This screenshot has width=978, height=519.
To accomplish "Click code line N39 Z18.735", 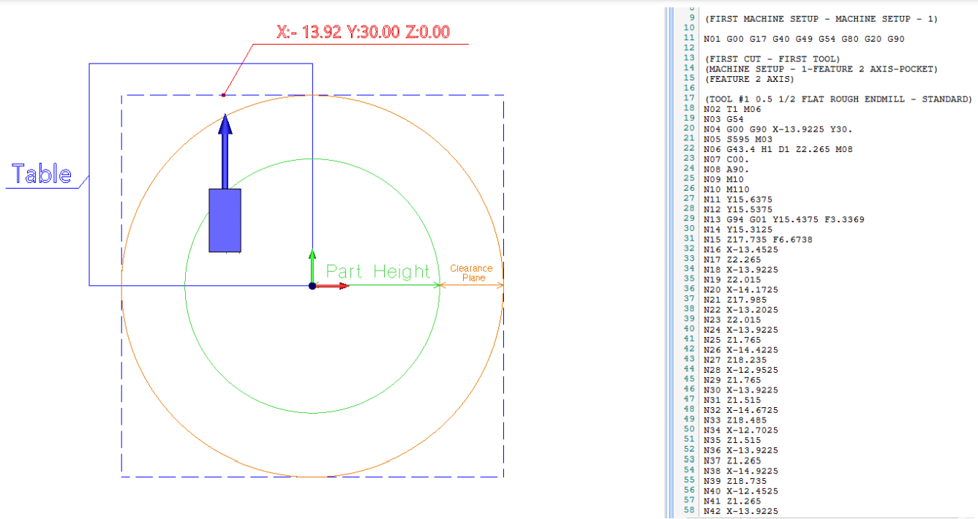I will click(x=735, y=482).
